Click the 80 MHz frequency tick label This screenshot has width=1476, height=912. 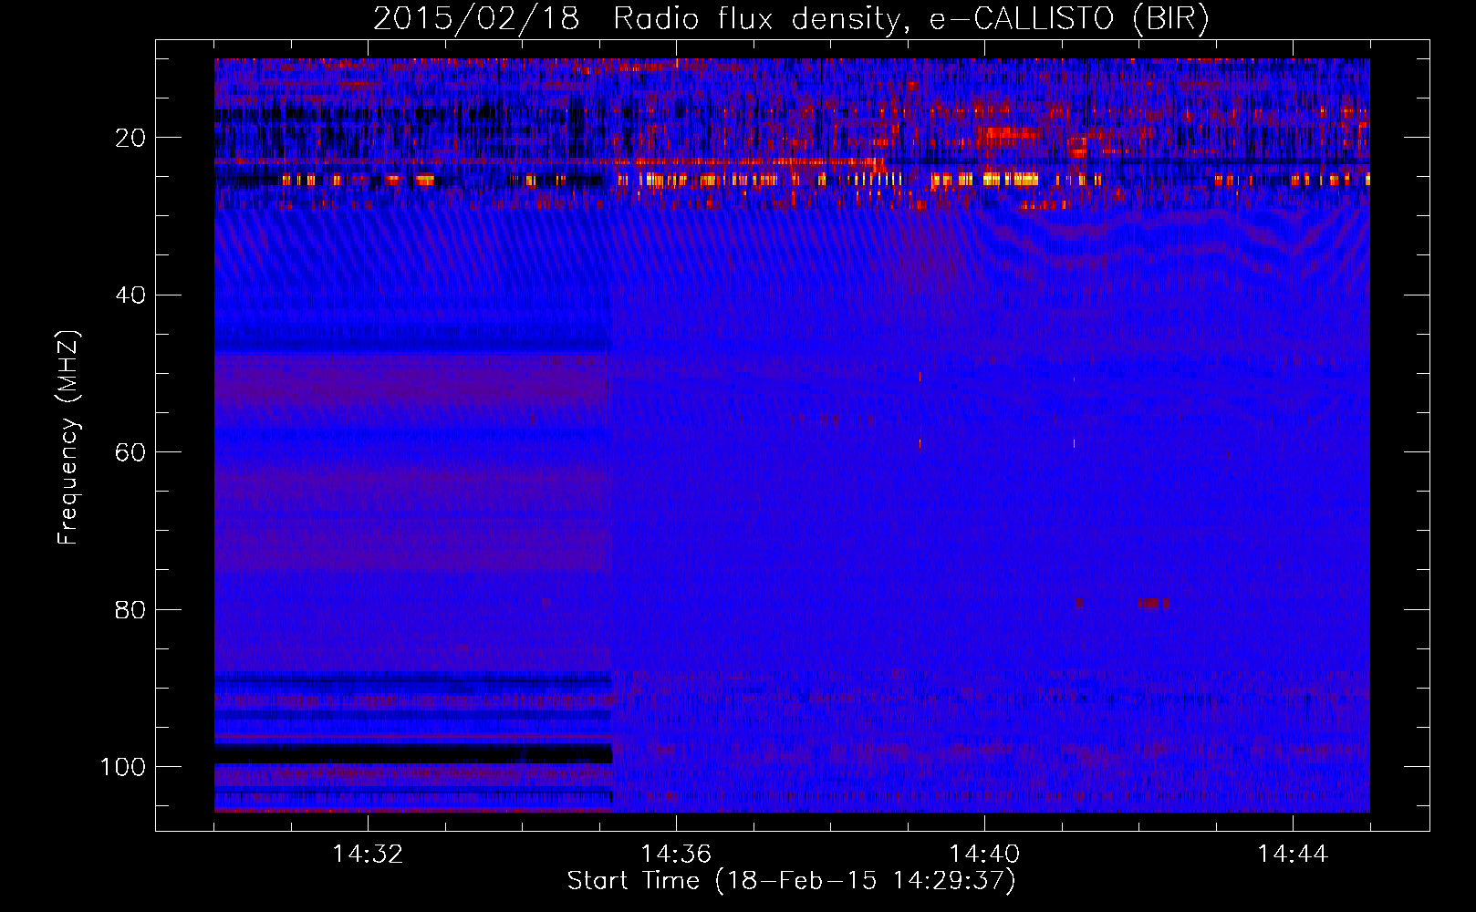pyautogui.click(x=130, y=609)
